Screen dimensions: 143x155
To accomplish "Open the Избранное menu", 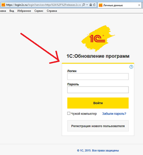I will point(24,11).
